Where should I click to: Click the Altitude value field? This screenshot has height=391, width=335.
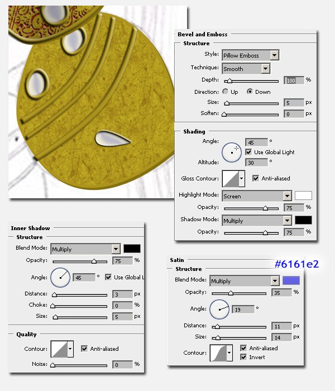(x=256, y=163)
